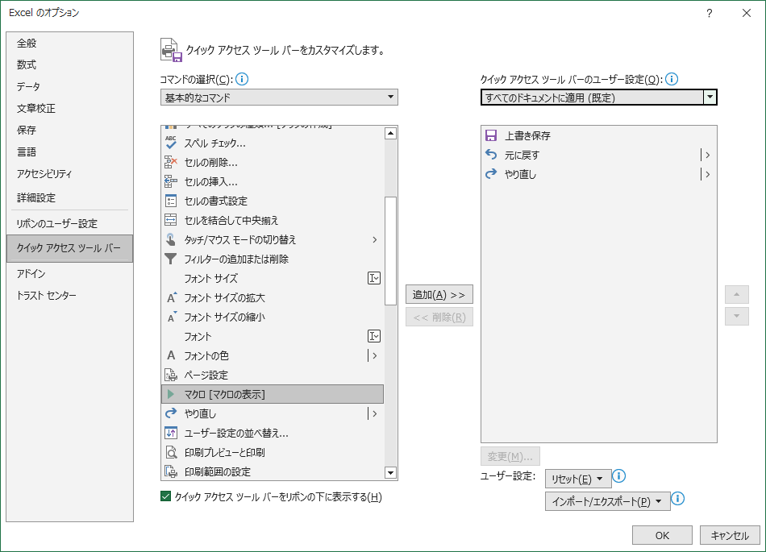Click the << 削除(R) button
Viewport: 766px width, 552px height.
click(439, 318)
